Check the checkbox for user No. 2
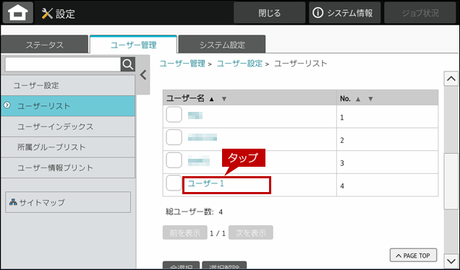This screenshot has height=270, width=460. (x=174, y=137)
